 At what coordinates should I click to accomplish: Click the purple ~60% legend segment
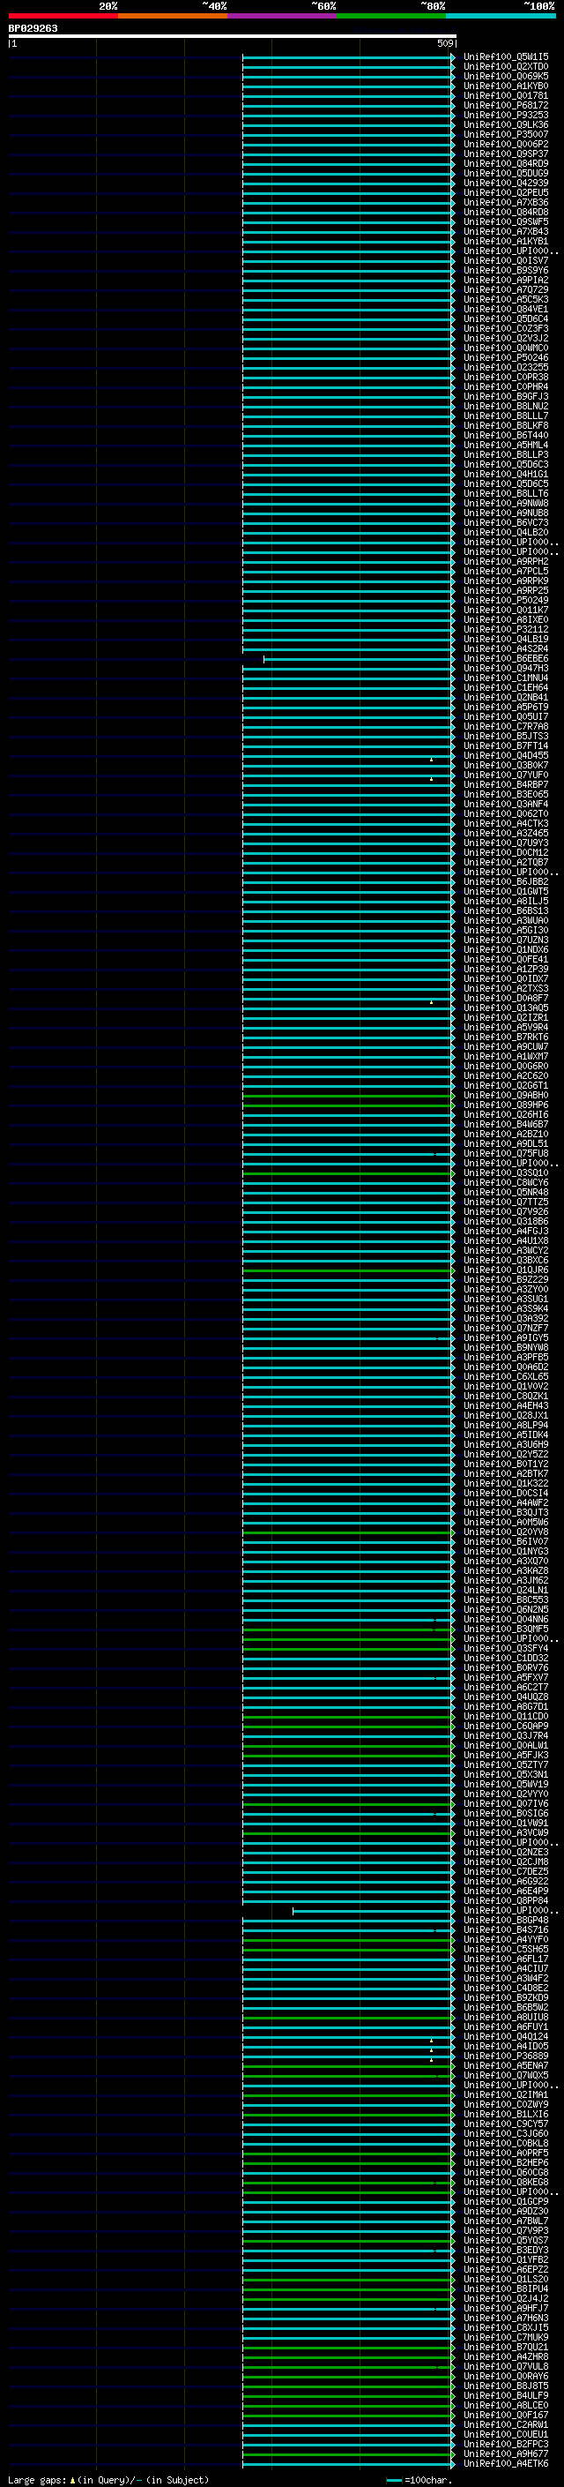tap(281, 16)
